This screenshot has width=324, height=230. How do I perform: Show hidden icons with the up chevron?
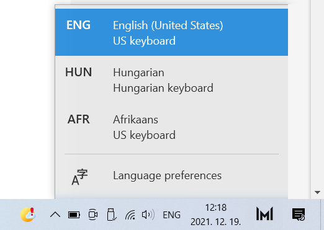pos(55,215)
